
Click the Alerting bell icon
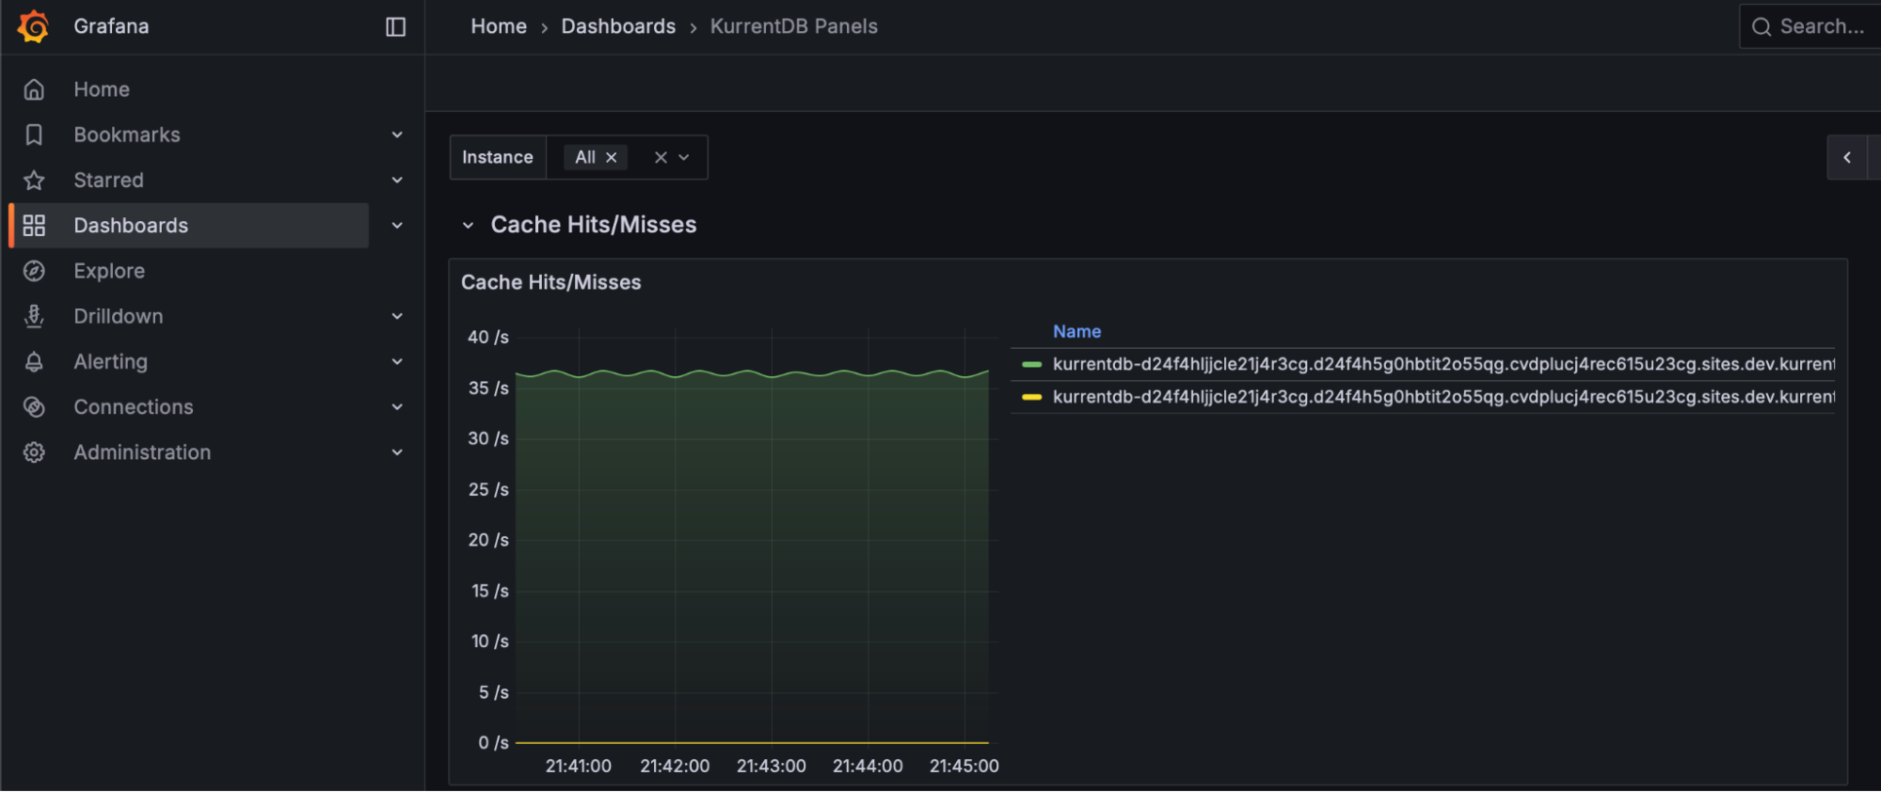(34, 361)
